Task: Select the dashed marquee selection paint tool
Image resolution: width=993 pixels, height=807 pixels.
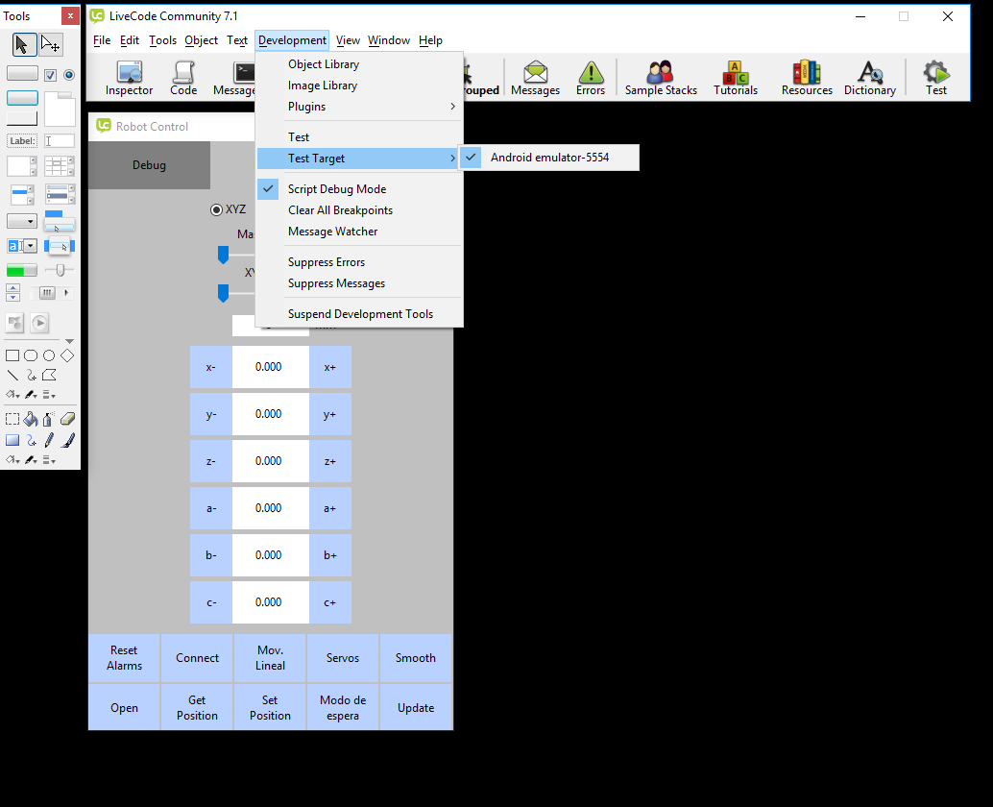Action: [x=12, y=419]
